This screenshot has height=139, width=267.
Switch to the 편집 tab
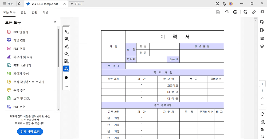[23, 12]
